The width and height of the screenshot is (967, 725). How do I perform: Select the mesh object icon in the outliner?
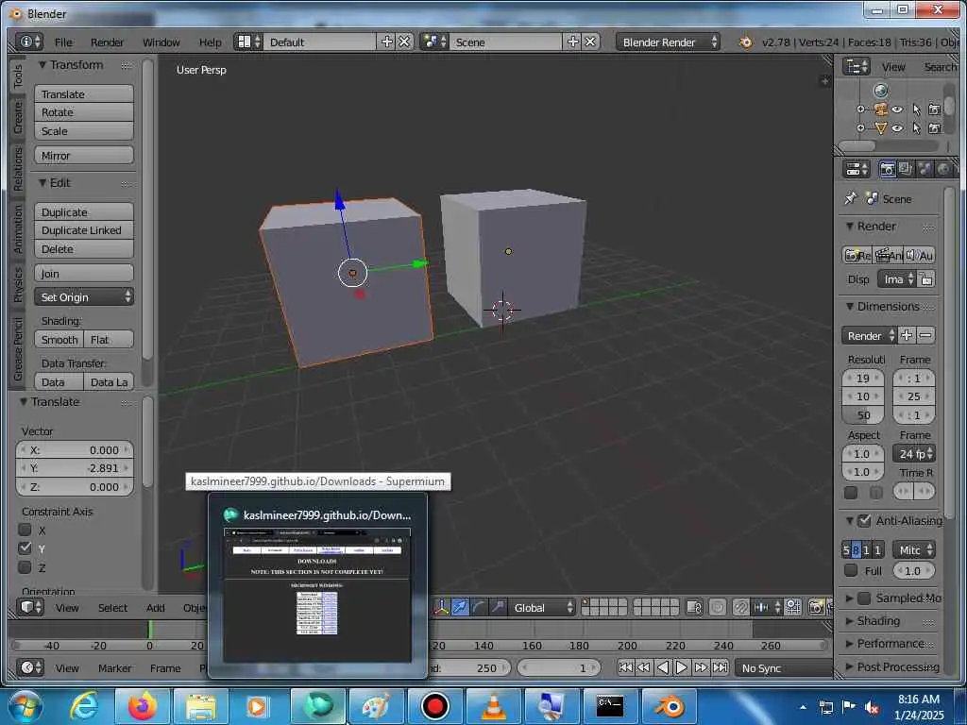881,128
